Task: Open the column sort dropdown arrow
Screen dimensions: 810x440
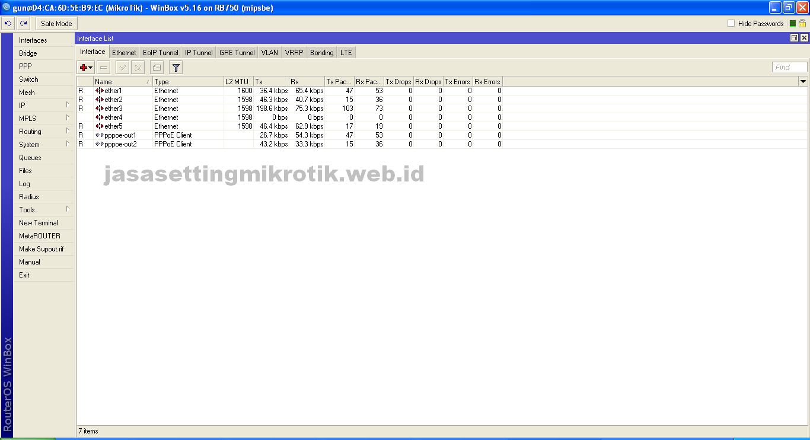Action: 804,81
